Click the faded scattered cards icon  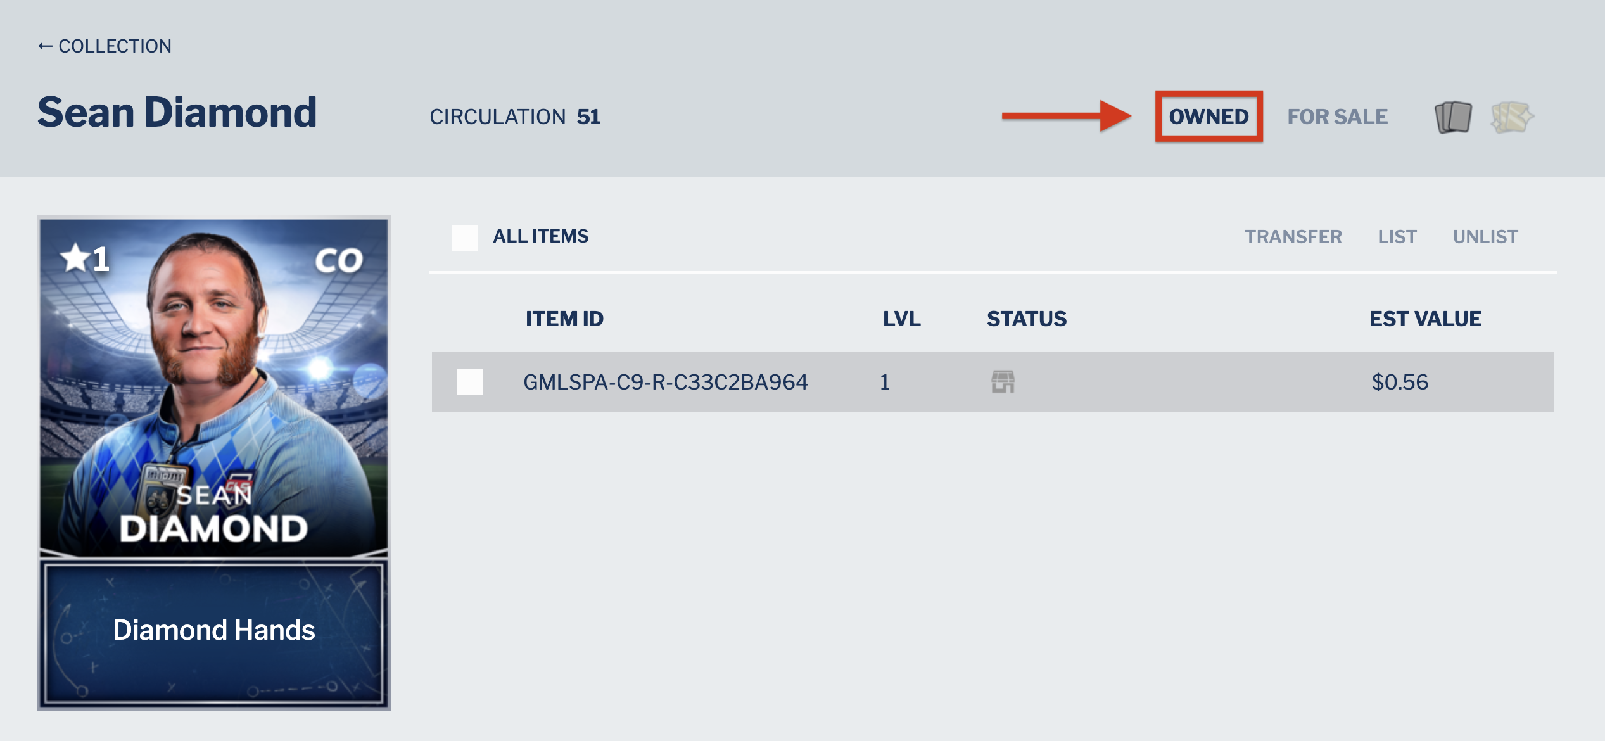(x=1512, y=117)
